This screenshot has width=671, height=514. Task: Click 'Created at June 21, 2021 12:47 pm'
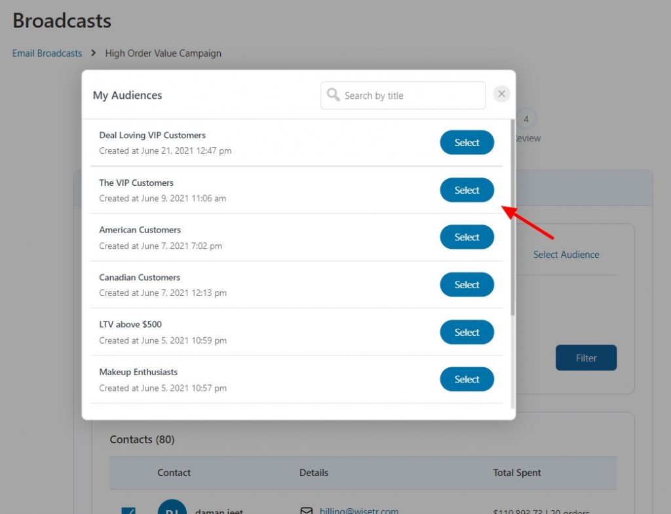click(x=165, y=151)
